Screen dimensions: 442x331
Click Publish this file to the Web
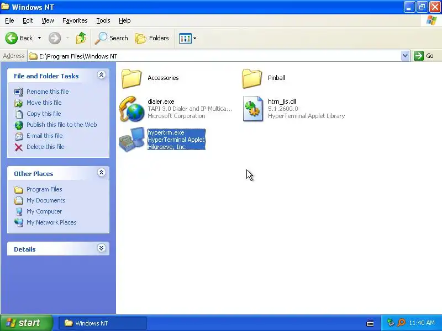62,125
